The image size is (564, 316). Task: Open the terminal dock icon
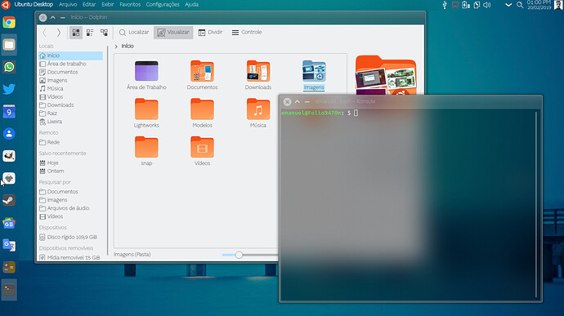[9, 289]
